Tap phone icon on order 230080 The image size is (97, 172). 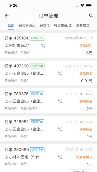click(60, 157)
